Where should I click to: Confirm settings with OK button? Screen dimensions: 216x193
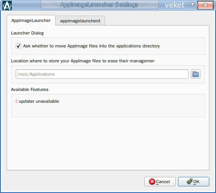[x=194, y=182]
